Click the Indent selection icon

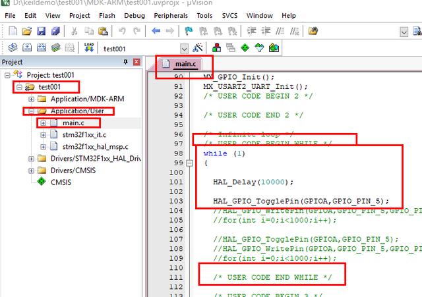[x=251, y=31]
